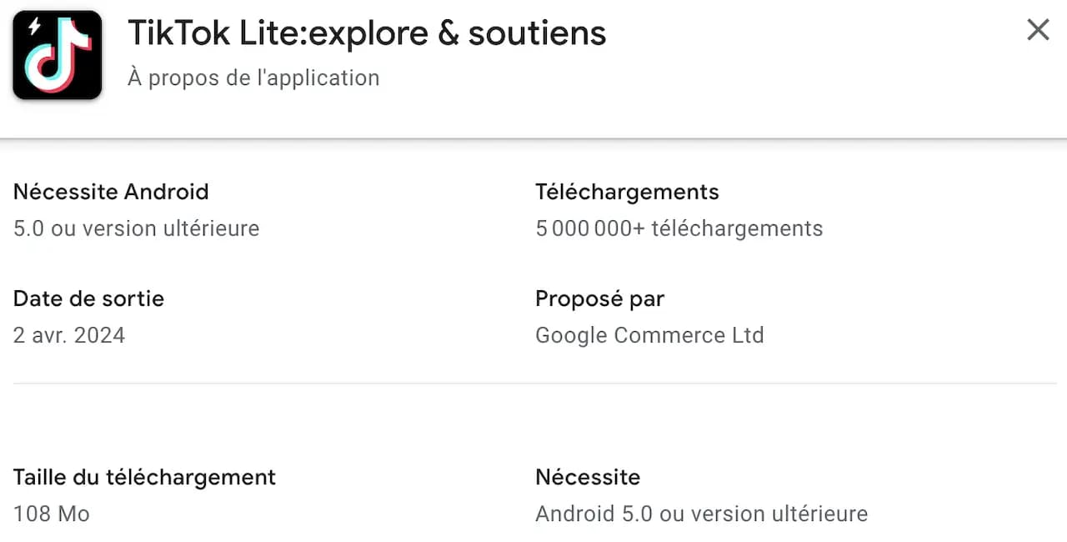This screenshot has width=1067, height=542.
Task: Click the "Date de sortie" label
Action: coord(88,299)
